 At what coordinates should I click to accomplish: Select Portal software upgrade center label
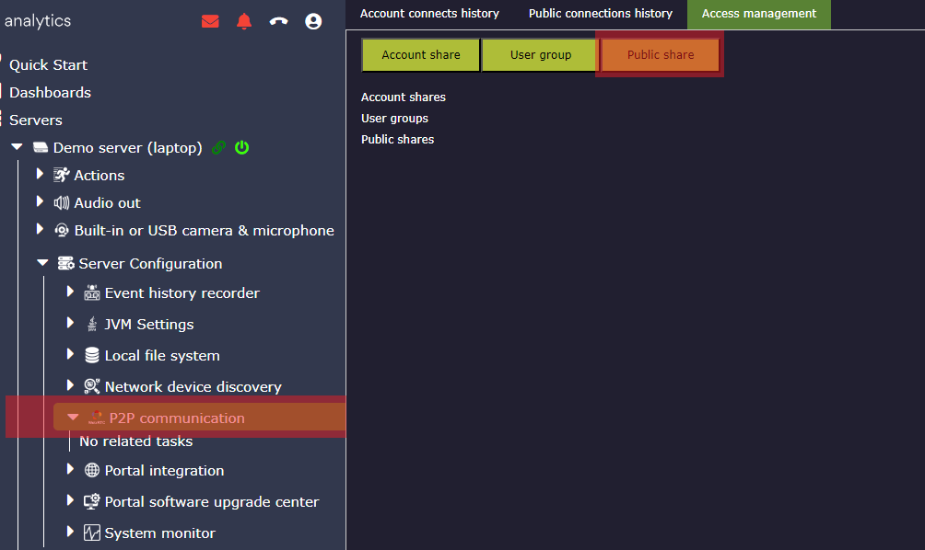click(x=211, y=501)
